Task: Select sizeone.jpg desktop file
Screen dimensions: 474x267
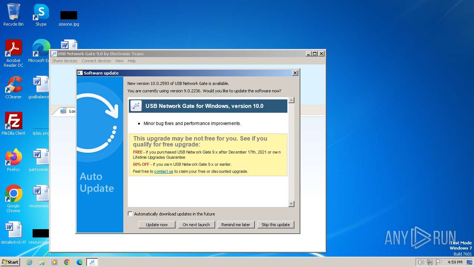Action: tap(69, 18)
